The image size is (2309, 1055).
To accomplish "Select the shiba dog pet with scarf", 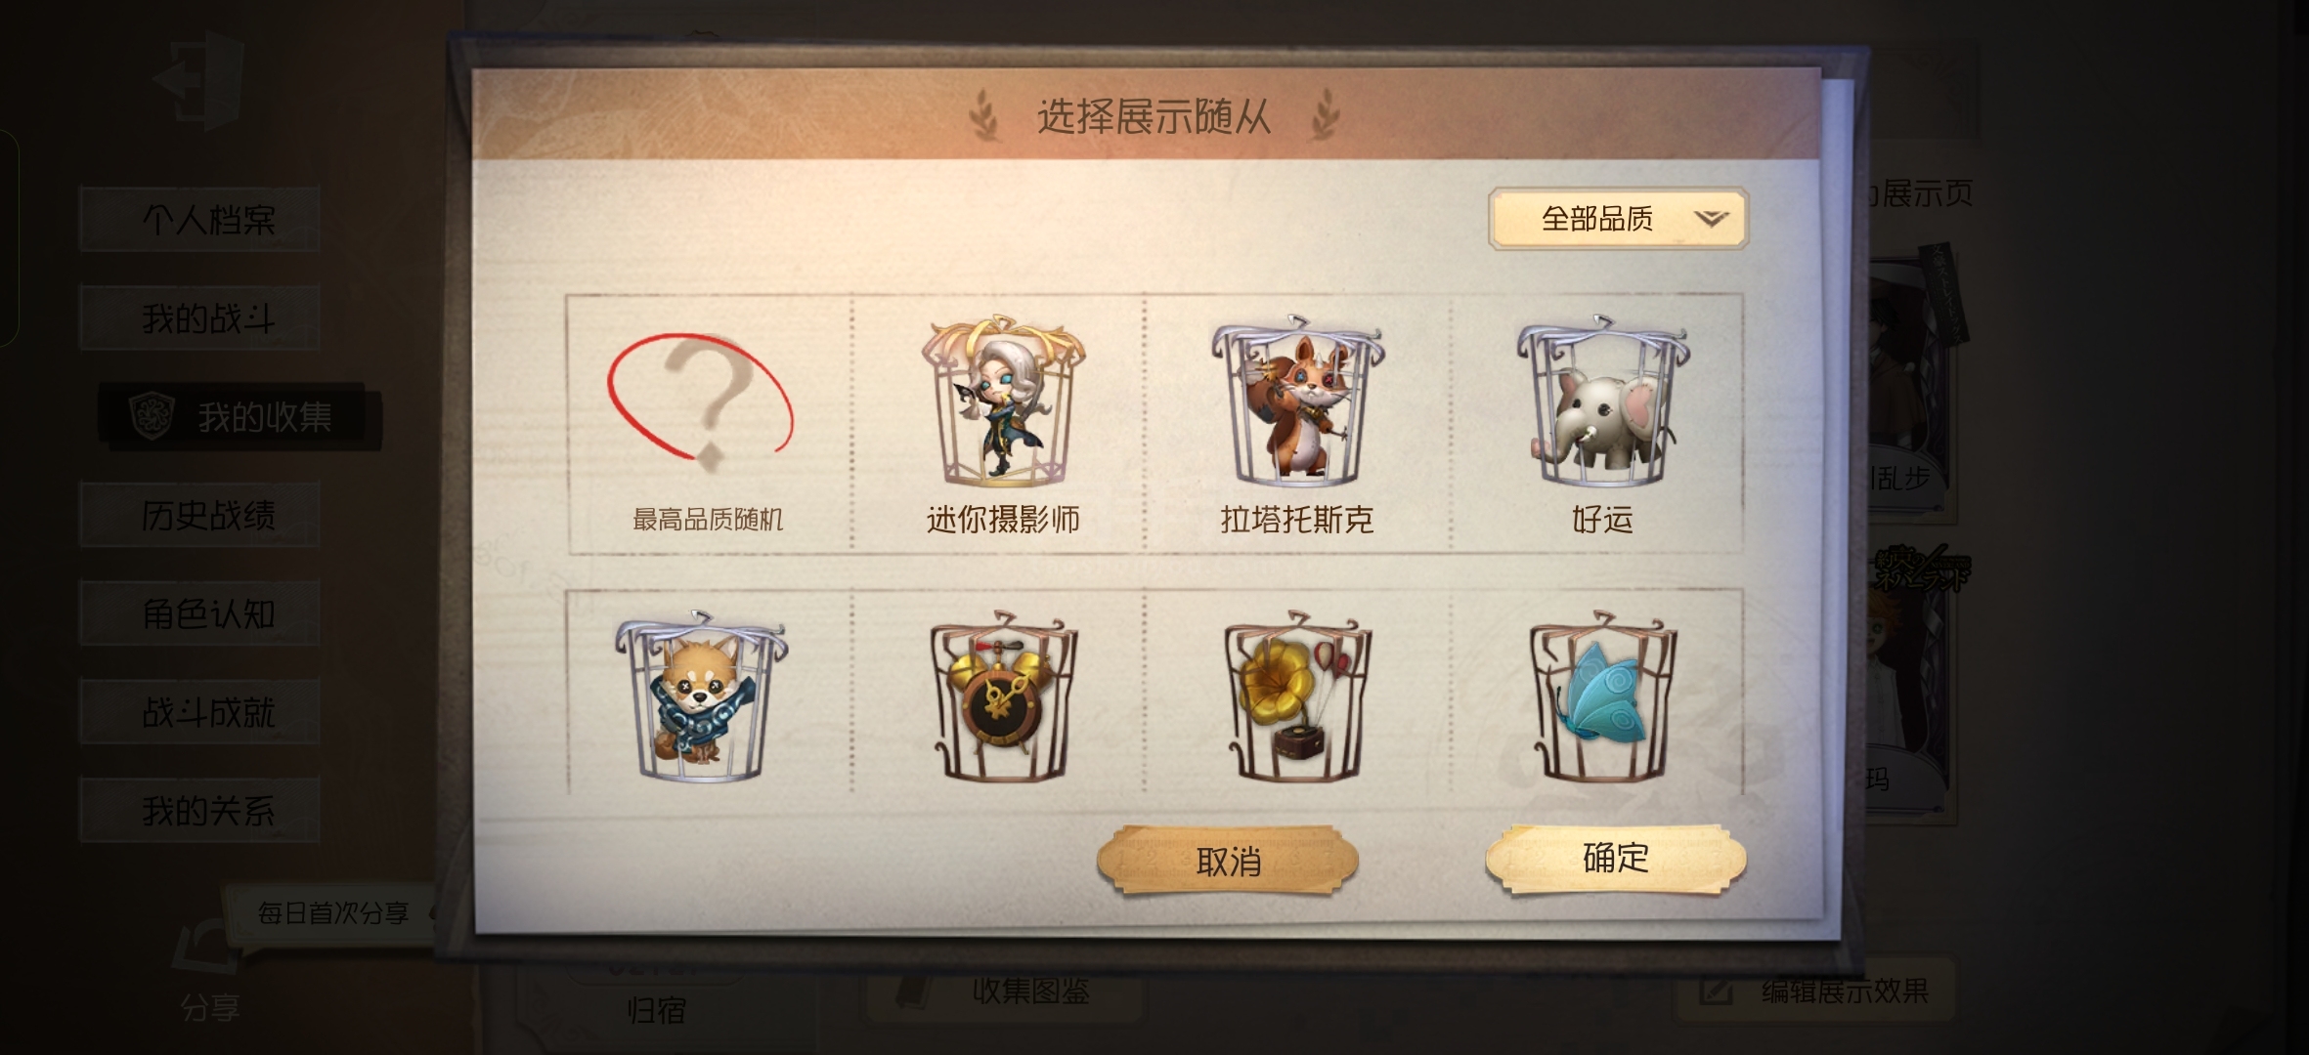I will (700, 696).
